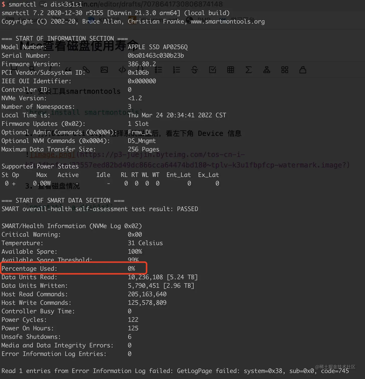
Task: Click data units written '5,790,451 [2.96 TB]'
Action: (161, 286)
